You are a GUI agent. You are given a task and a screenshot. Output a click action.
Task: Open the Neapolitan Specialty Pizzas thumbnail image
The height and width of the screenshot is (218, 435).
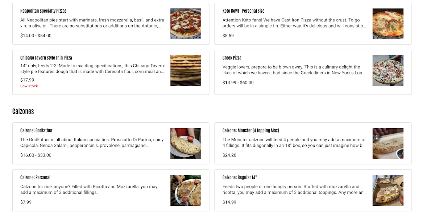(186, 24)
